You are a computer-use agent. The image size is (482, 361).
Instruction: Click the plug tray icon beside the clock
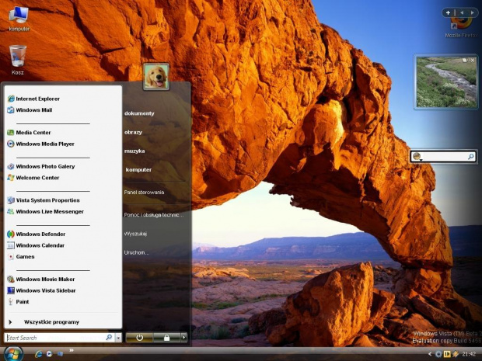pos(456,354)
